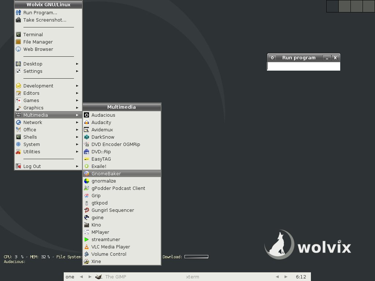The height and width of the screenshot is (281, 375).
Task: Click the streamtuner green arrow icon
Action: coord(86,239)
